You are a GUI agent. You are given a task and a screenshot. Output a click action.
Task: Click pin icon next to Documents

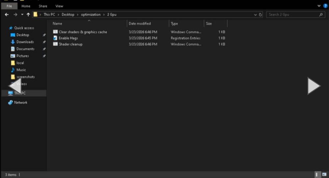(x=44, y=49)
